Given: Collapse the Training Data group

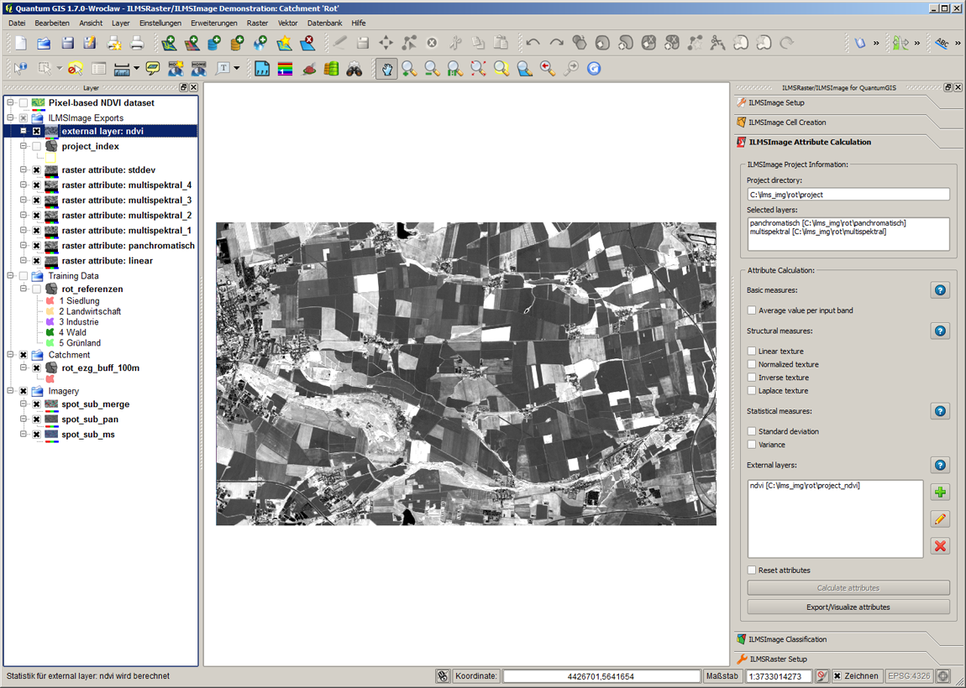Looking at the screenshot, I should pos(11,276).
